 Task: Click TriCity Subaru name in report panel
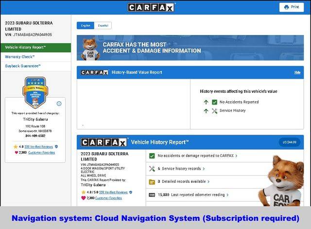click(x=93, y=185)
